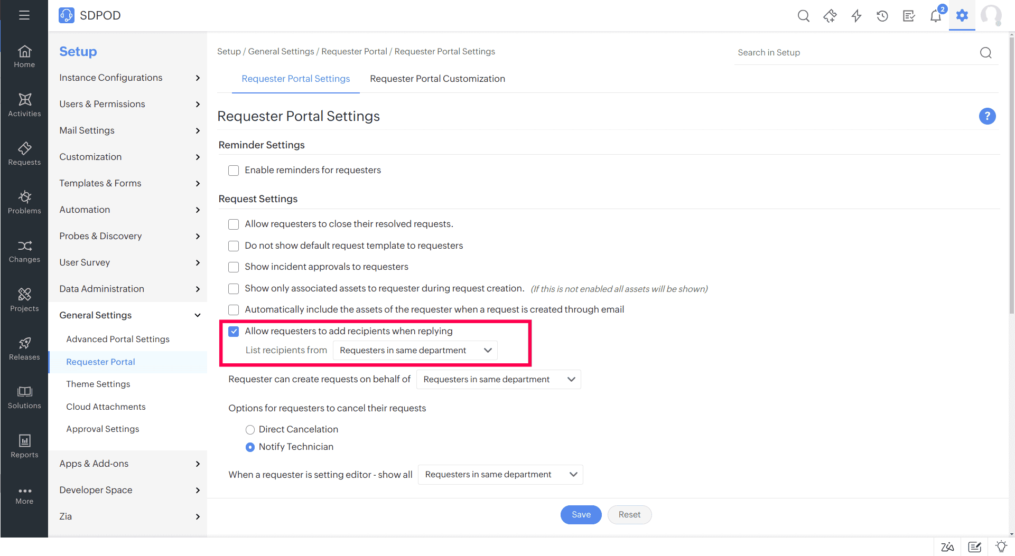Go to Problems in left sidebar
Viewport: 1015px width, 556px height.
tap(24, 202)
